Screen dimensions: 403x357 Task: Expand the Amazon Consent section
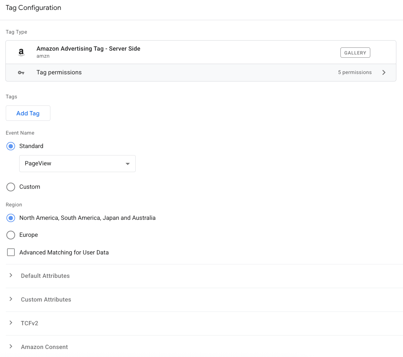pos(11,346)
